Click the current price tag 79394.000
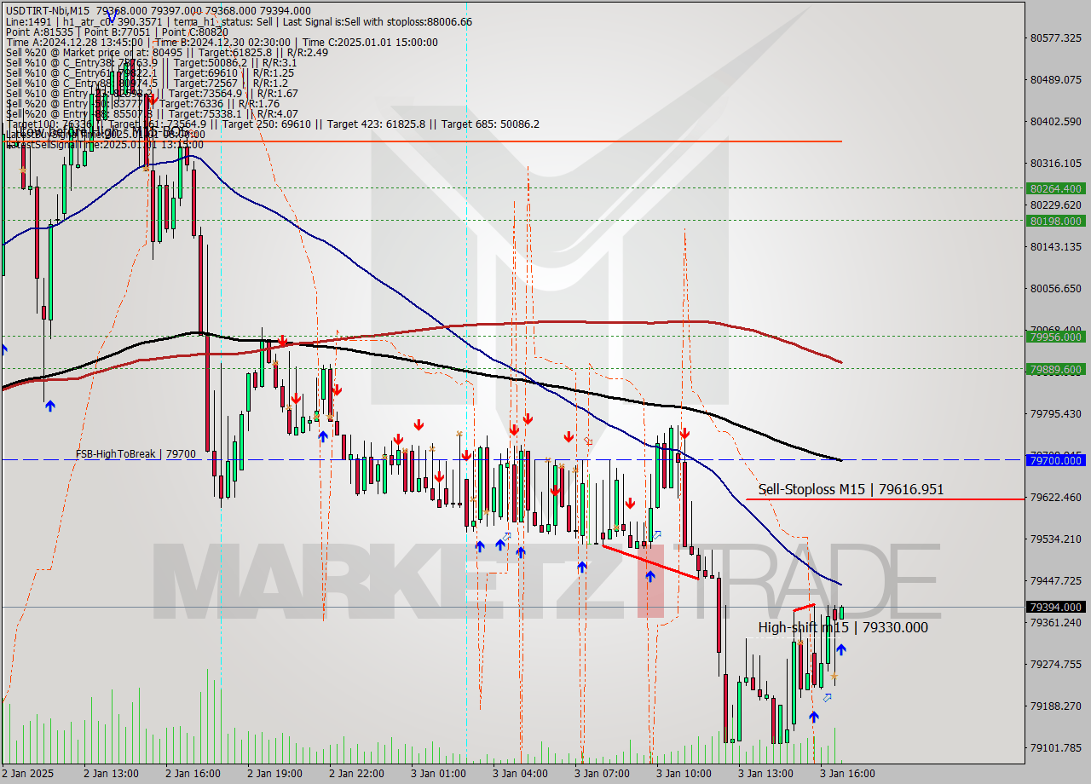 tap(1056, 608)
